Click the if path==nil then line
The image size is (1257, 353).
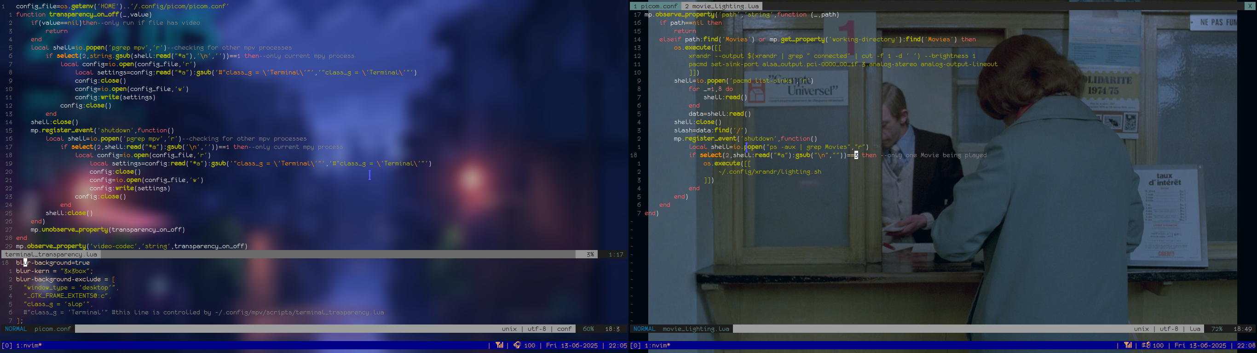pyautogui.click(x=691, y=23)
